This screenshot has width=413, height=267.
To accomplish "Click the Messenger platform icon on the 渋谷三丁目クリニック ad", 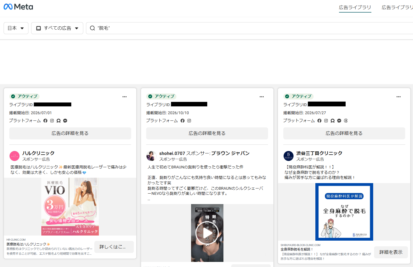I will pos(339,121).
